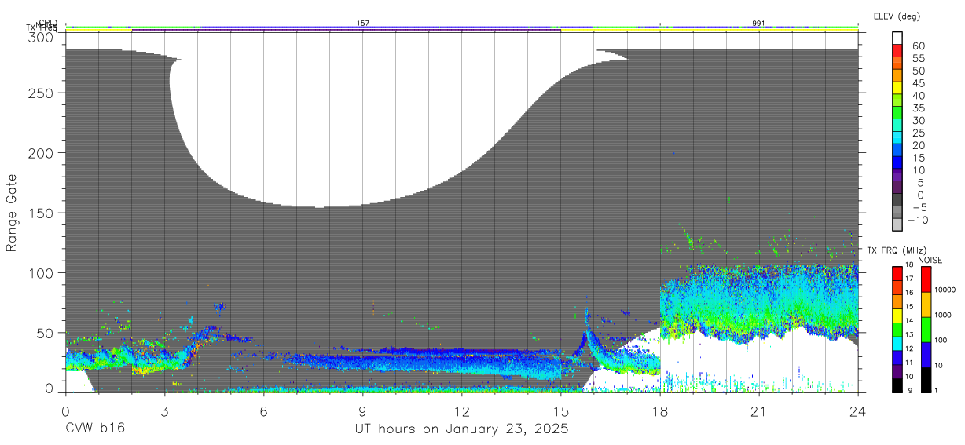
Task: Select the red block in NOISE color bar
Action: pos(925,279)
